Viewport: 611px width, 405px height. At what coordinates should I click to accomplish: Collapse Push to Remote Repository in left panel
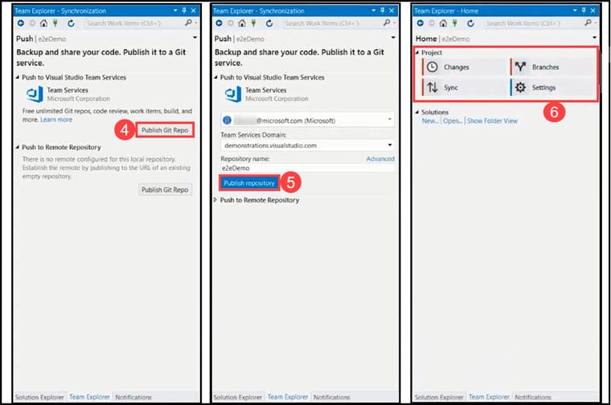tap(18, 147)
